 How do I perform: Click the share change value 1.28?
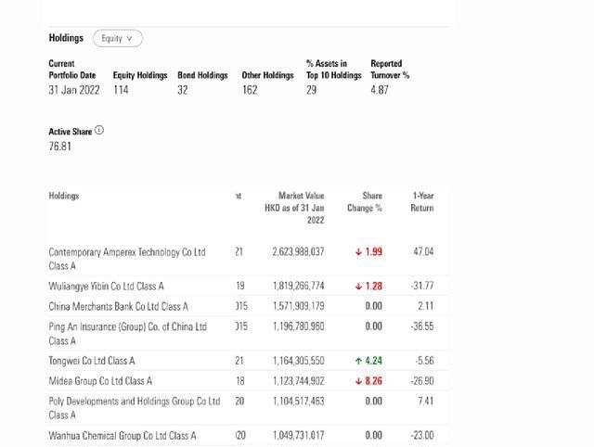coord(368,287)
